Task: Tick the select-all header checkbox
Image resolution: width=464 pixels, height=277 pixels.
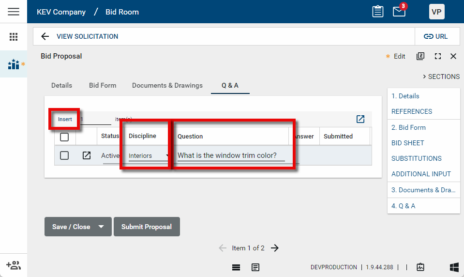Action: click(64, 137)
